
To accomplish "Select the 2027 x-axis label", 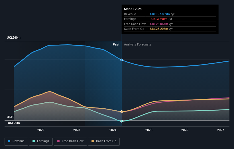I will (221, 130).
